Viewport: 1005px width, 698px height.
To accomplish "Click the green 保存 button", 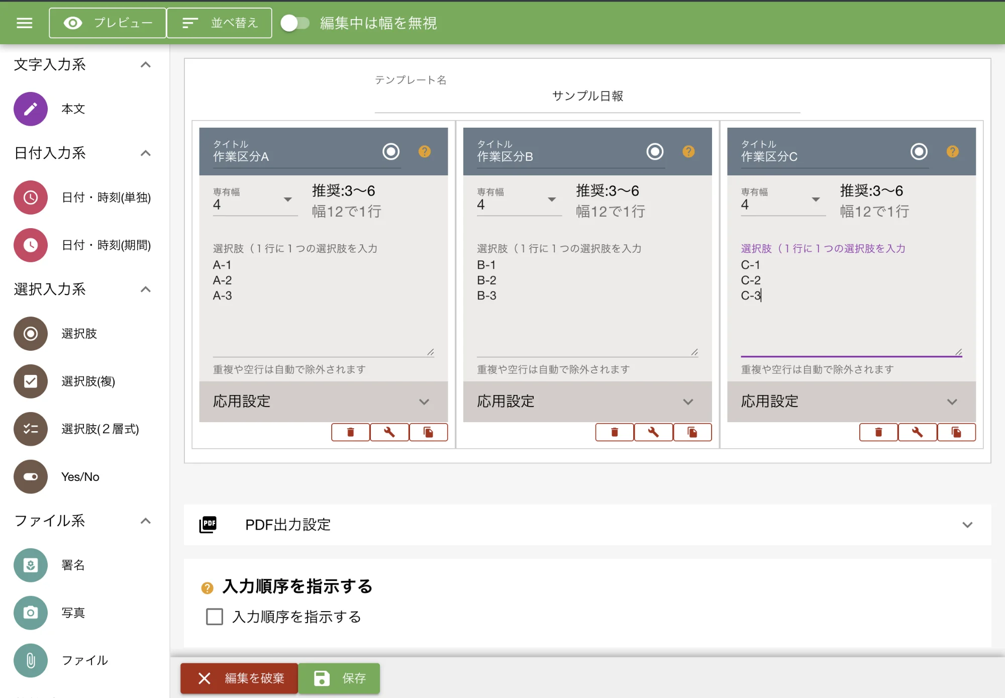I will 339,678.
